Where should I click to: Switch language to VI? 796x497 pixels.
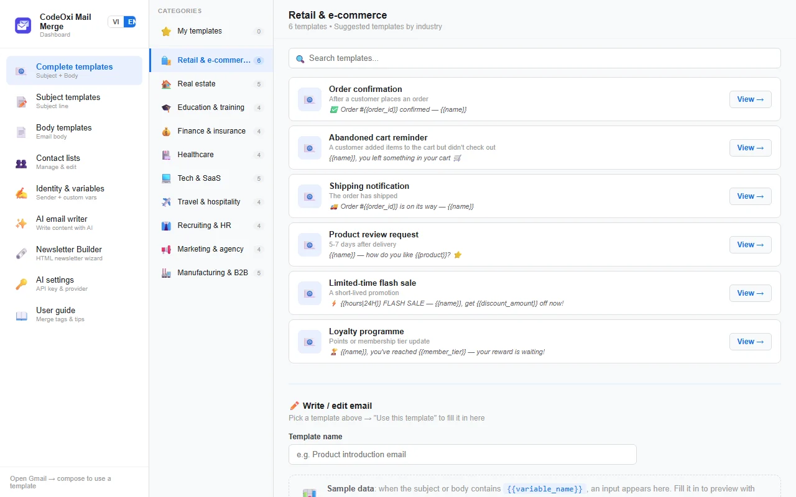pyautogui.click(x=116, y=22)
